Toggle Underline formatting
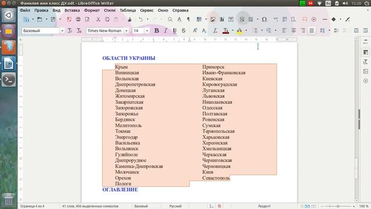371x209 pixels. click(x=174, y=31)
